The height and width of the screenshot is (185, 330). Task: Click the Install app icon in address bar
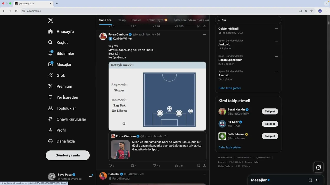click(x=300, y=11)
